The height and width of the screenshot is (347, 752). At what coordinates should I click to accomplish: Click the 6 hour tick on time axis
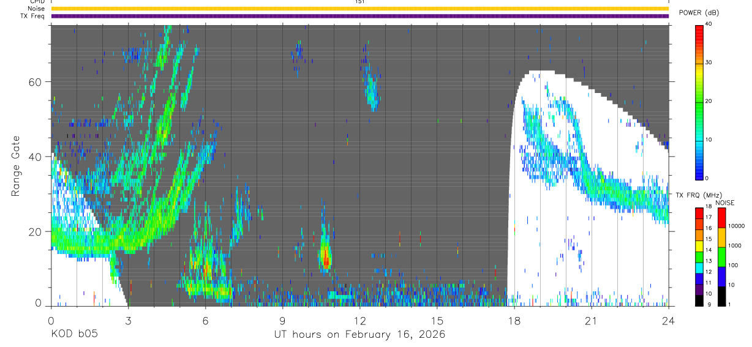(x=205, y=320)
